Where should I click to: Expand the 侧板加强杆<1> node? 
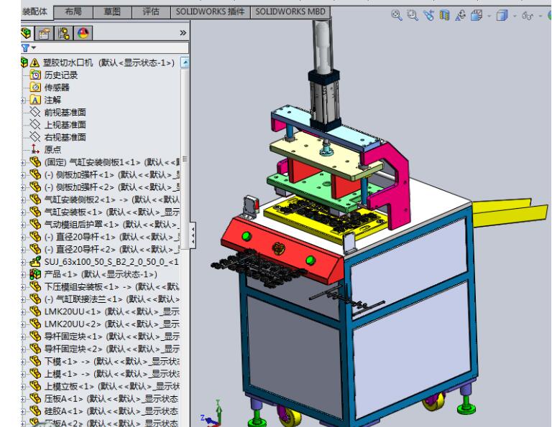point(23,174)
